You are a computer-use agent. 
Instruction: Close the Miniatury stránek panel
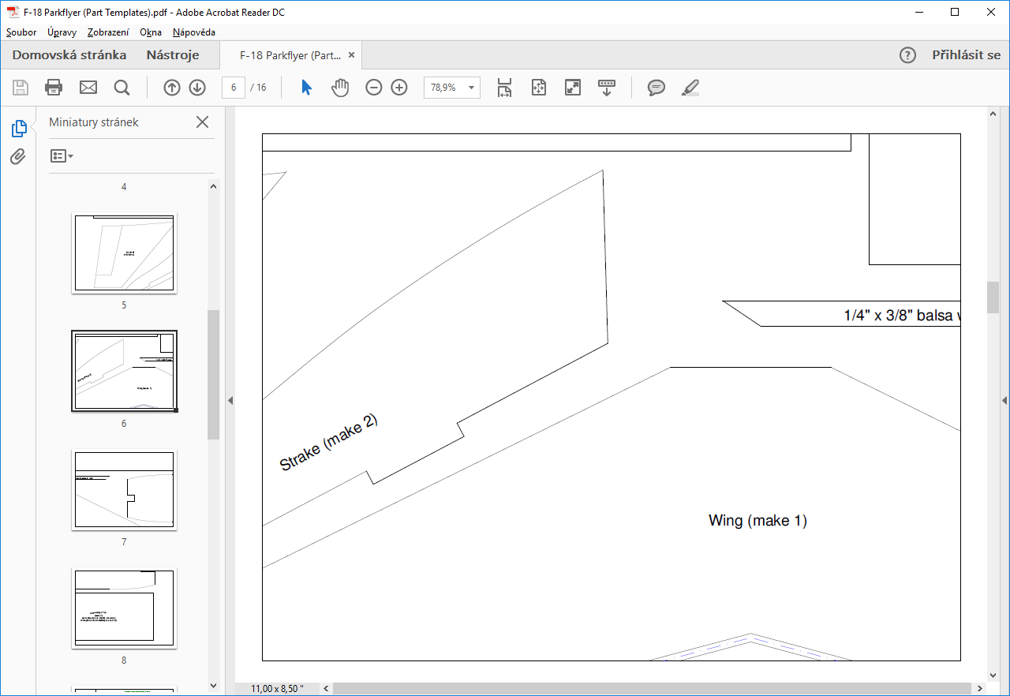pos(202,122)
